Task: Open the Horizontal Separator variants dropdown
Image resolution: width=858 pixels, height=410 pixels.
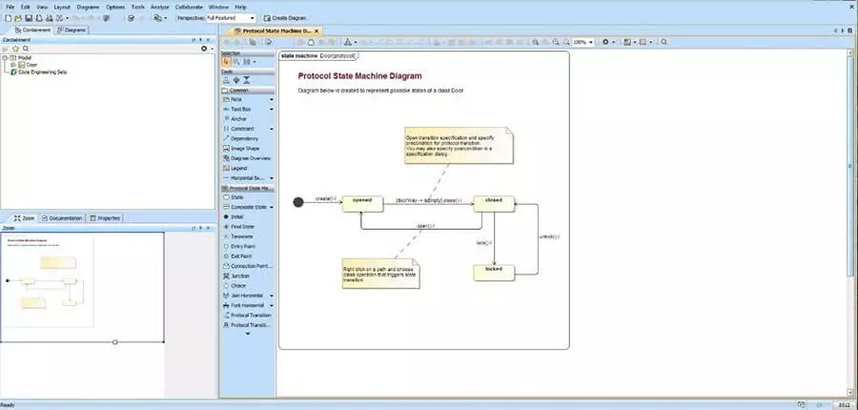Action: [271, 178]
